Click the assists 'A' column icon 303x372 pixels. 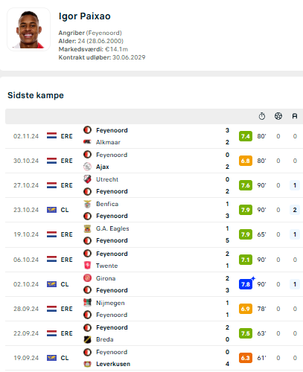(295, 116)
